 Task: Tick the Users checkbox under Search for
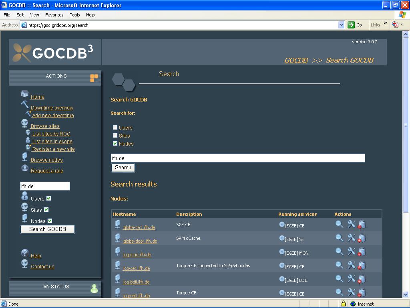point(115,127)
